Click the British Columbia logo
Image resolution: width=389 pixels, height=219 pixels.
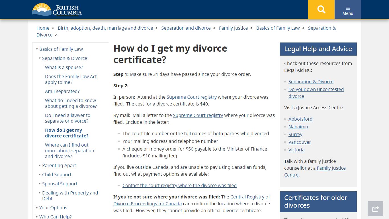pyautogui.click(x=57, y=9)
